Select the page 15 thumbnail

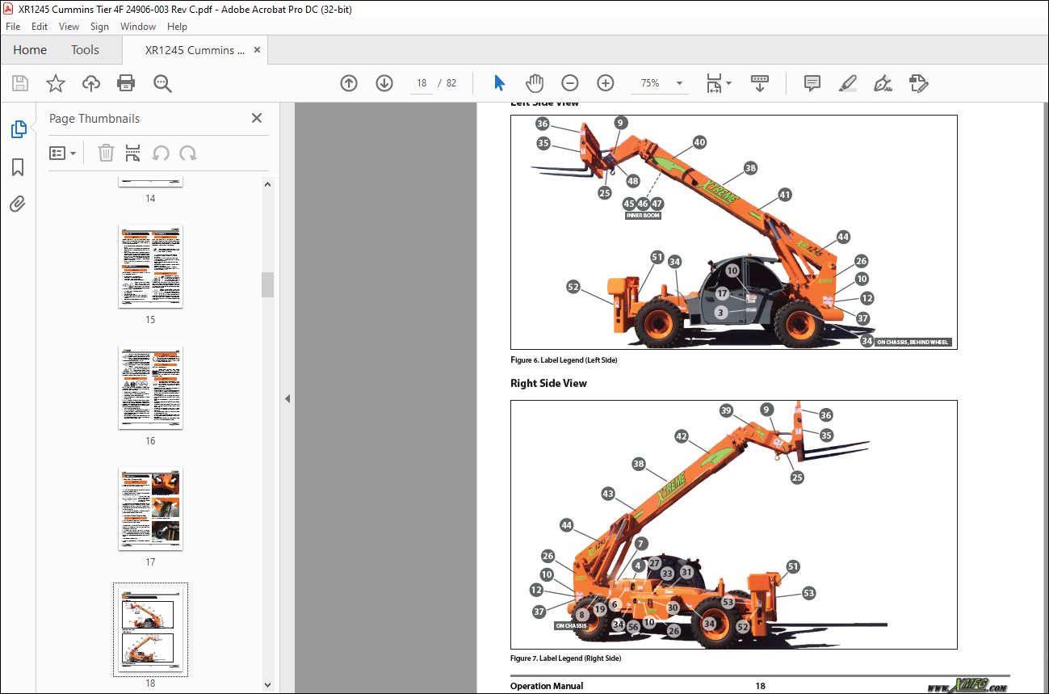tap(150, 267)
